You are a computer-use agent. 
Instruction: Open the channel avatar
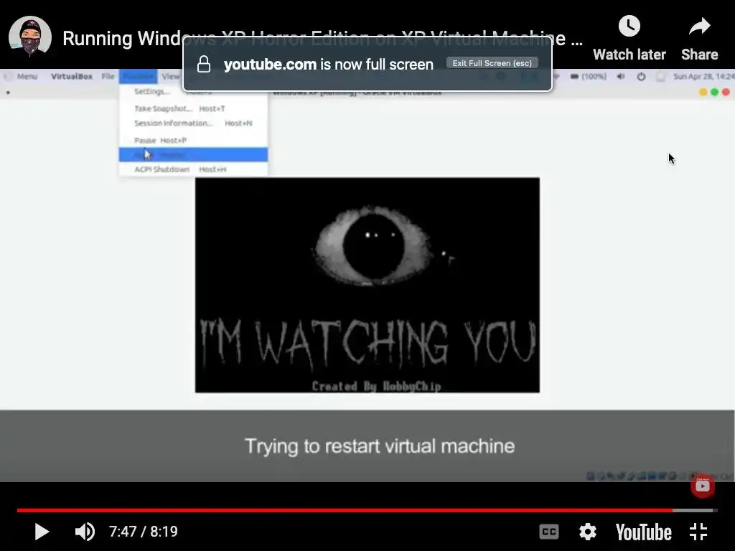coord(30,37)
